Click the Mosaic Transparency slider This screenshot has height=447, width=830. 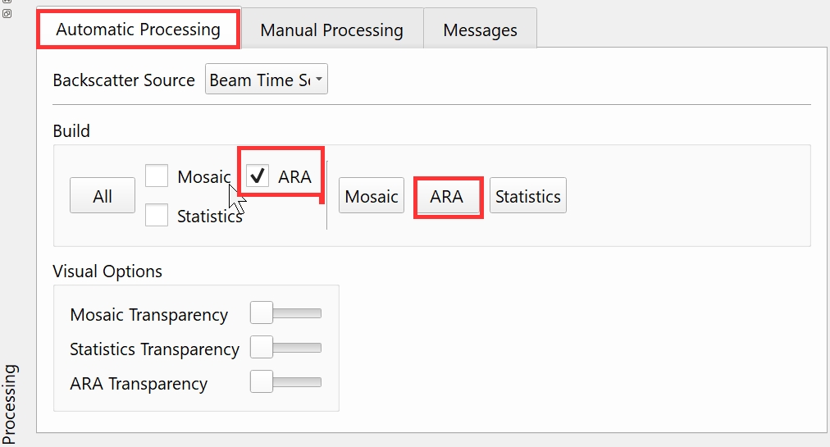(285, 313)
